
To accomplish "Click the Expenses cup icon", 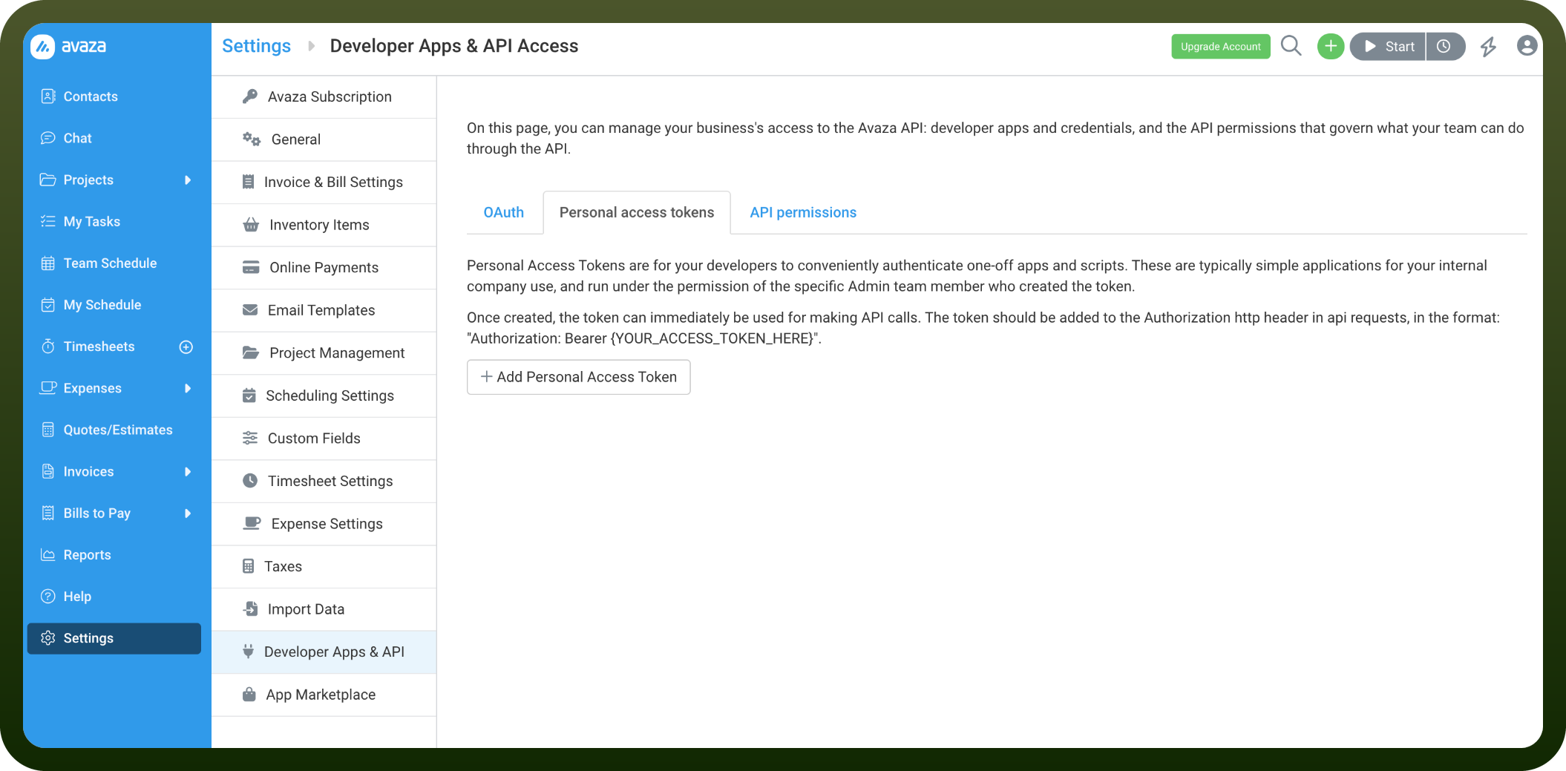I will pos(48,388).
